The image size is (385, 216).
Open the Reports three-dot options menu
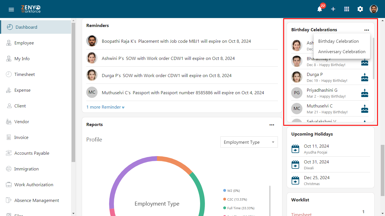[x=272, y=125]
